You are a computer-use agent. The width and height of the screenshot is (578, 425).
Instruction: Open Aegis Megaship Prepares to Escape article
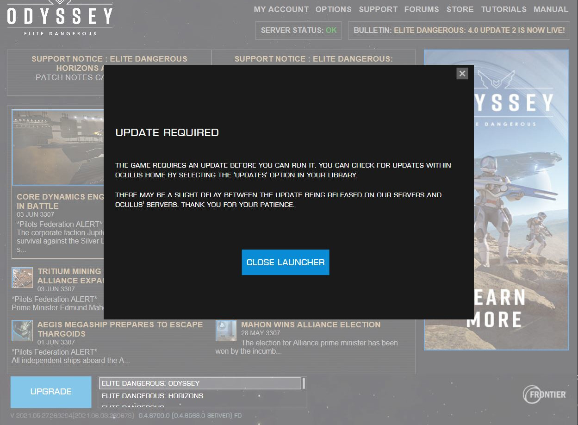click(x=120, y=329)
